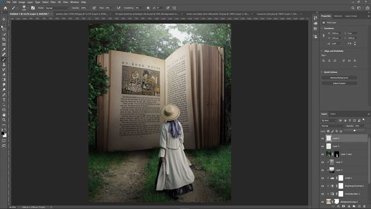
Task: Open the brush preset picker dropdown
Action: tap(28, 8)
